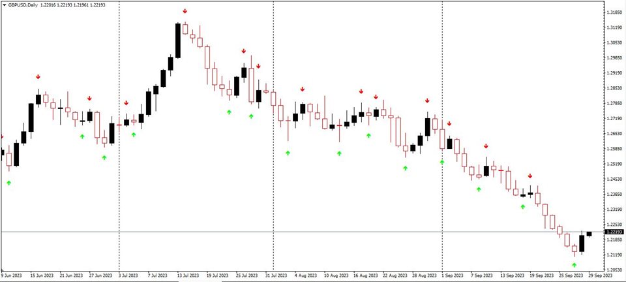Select the last black candle at the chart's right edge
The image size is (626, 282).
589,234
